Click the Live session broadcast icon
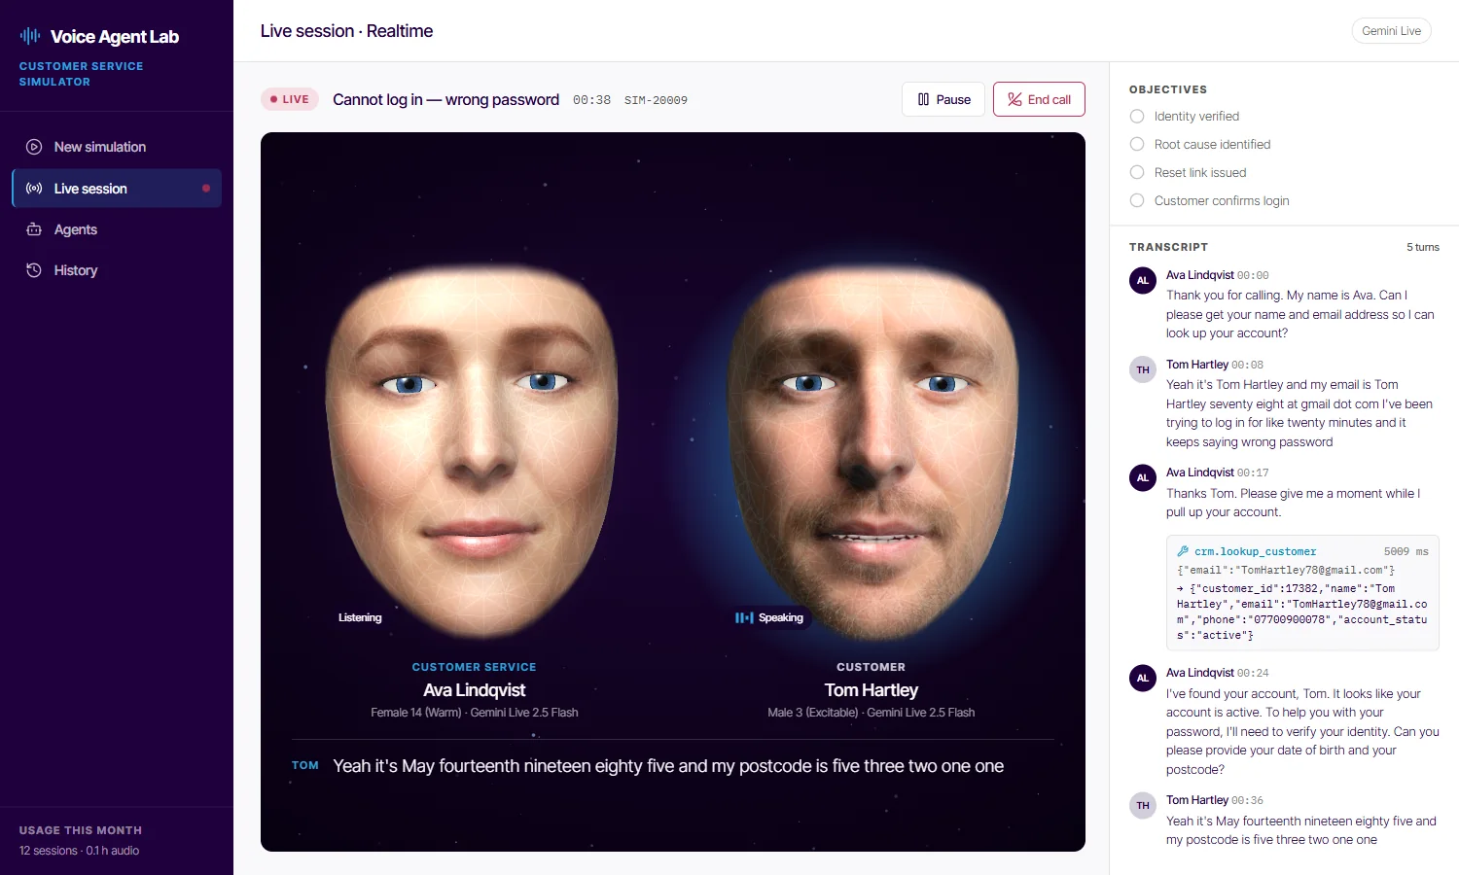 click(34, 189)
